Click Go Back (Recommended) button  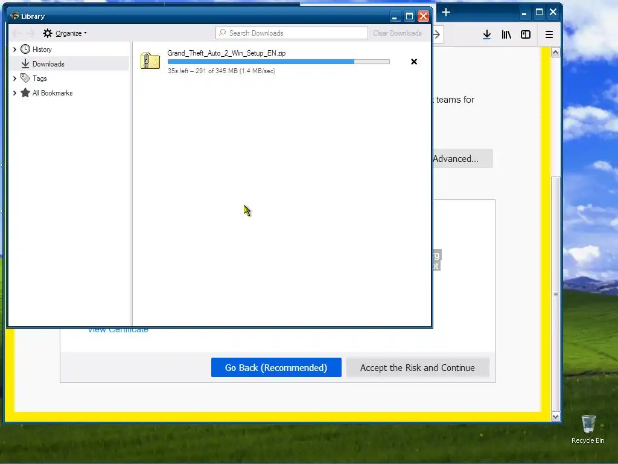pos(276,367)
